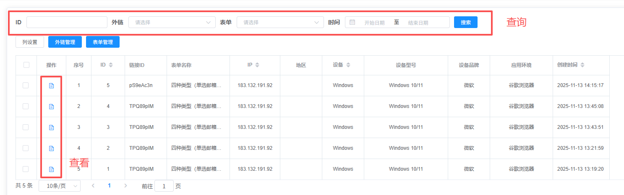This screenshot has width=624, height=195.
Task: Open view icon for row with ID 1
Action: point(52,169)
